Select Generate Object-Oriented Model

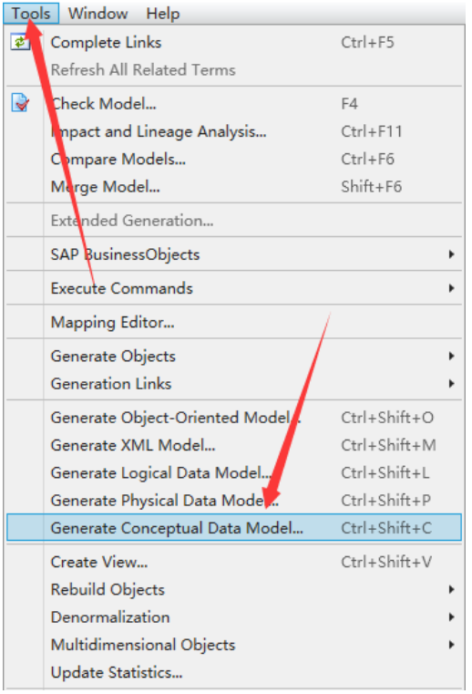click(x=234, y=418)
